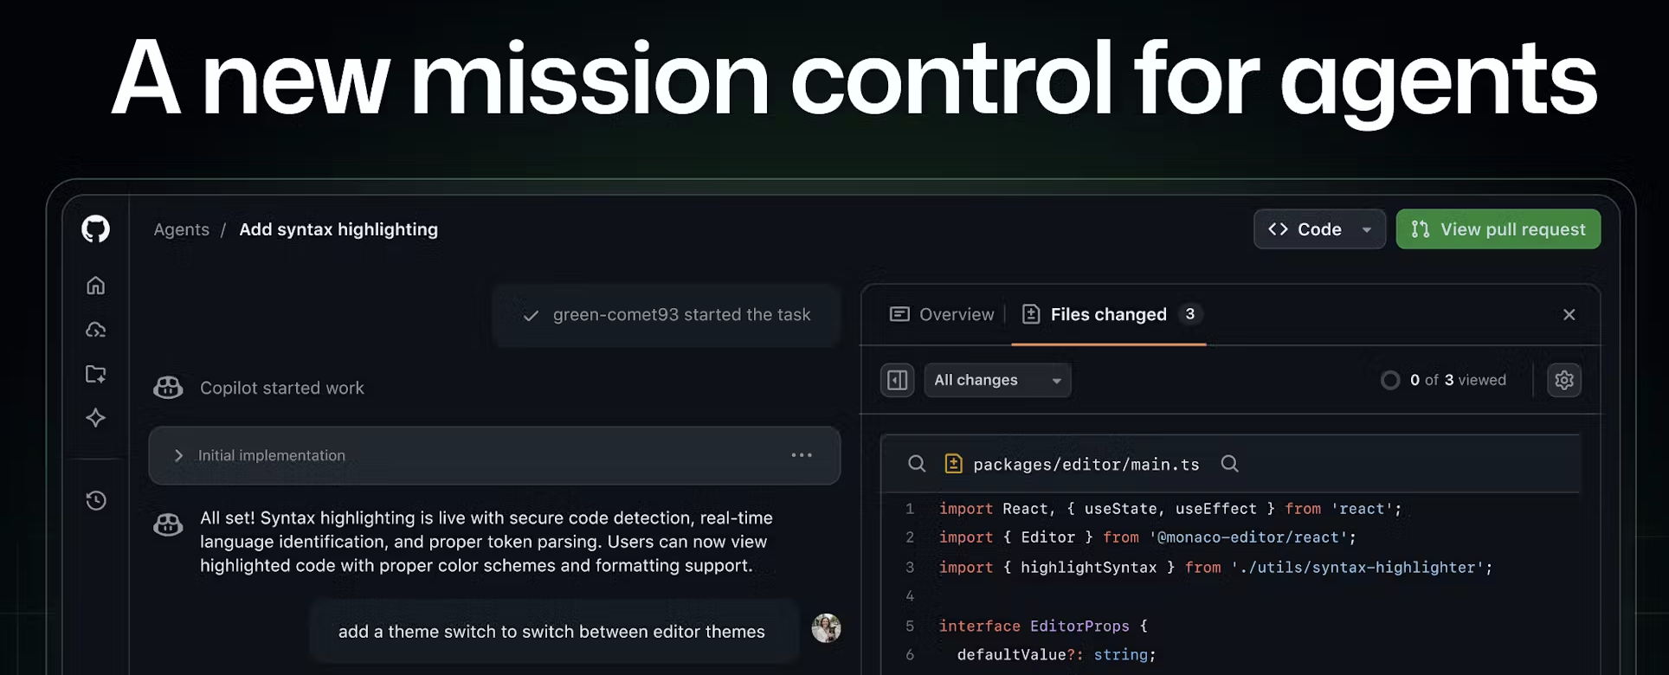Click the modified-file icon before main.ts
This screenshot has height=675, width=1669.
(x=953, y=464)
